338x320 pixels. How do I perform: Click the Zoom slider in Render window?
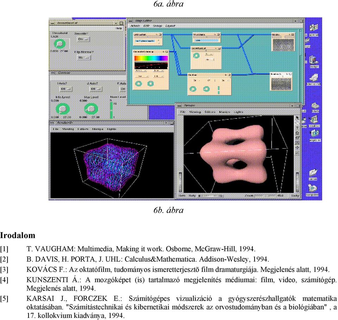click(265, 196)
